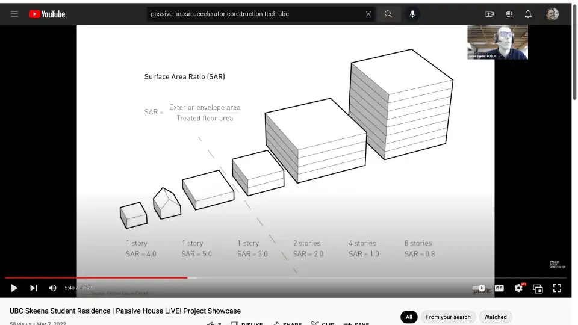Screen dimensions: 578x325
Task: Open the account avatar menu
Action: point(552,14)
